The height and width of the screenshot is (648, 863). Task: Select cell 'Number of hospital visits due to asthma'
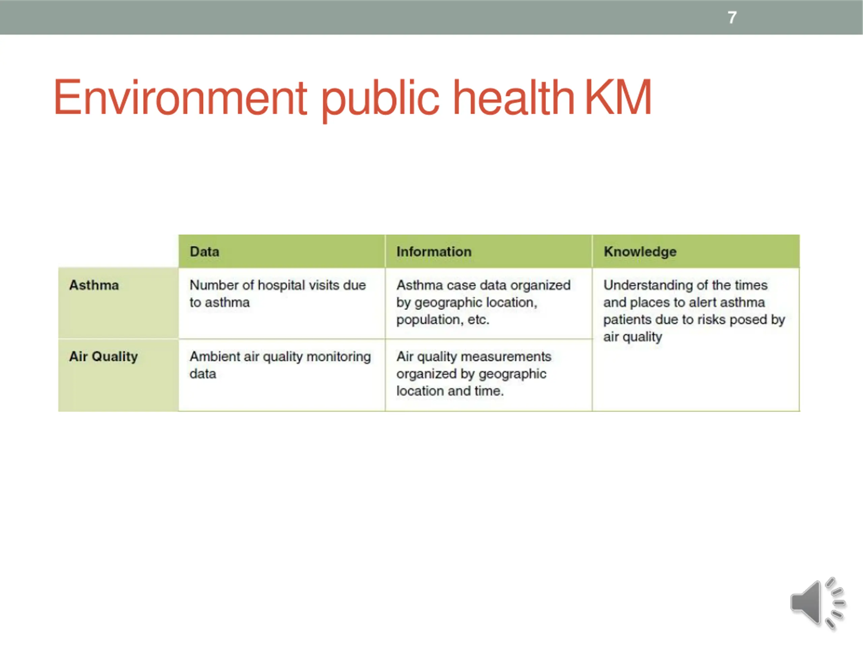282,303
